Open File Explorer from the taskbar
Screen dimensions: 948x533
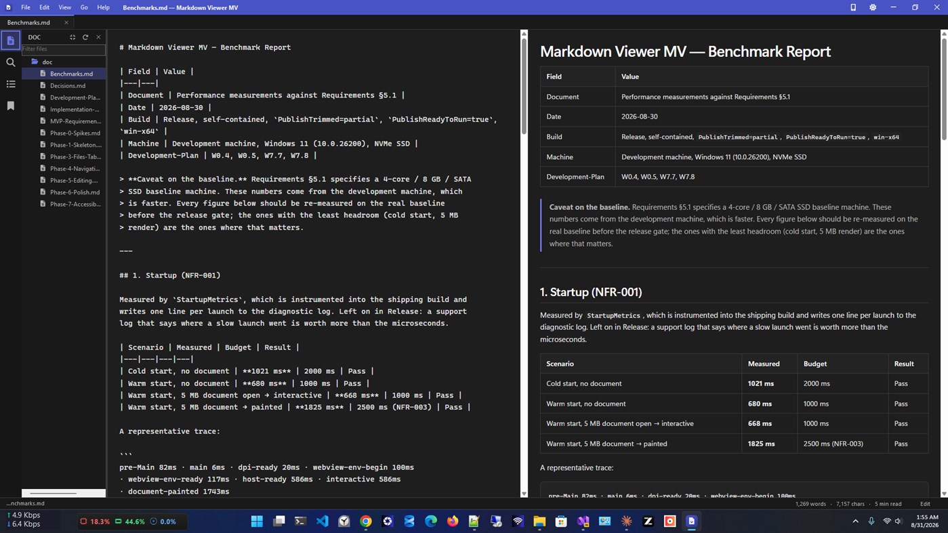pos(539,521)
